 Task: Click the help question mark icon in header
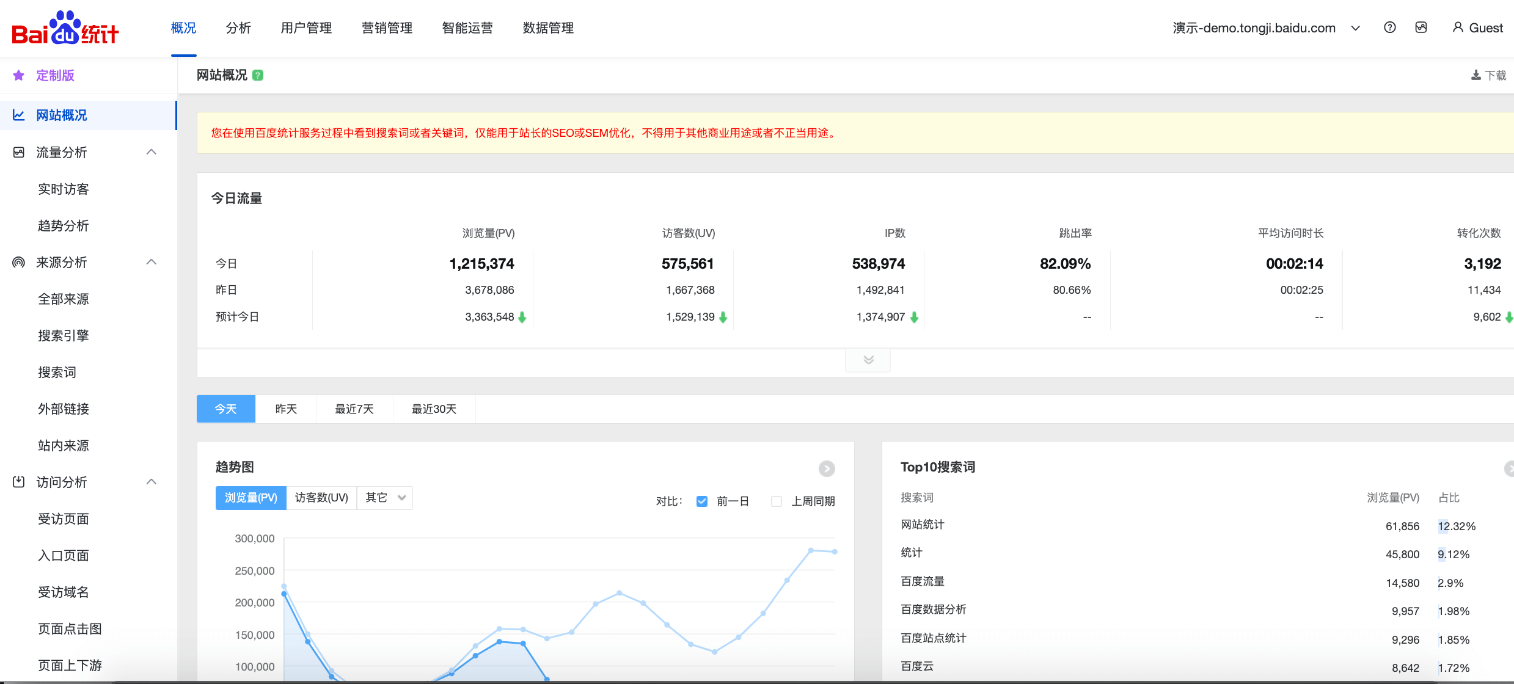pyautogui.click(x=1389, y=27)
